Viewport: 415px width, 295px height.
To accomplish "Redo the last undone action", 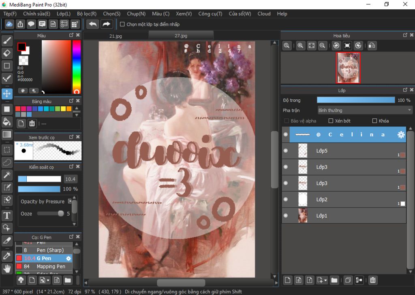I will (107, 24).
